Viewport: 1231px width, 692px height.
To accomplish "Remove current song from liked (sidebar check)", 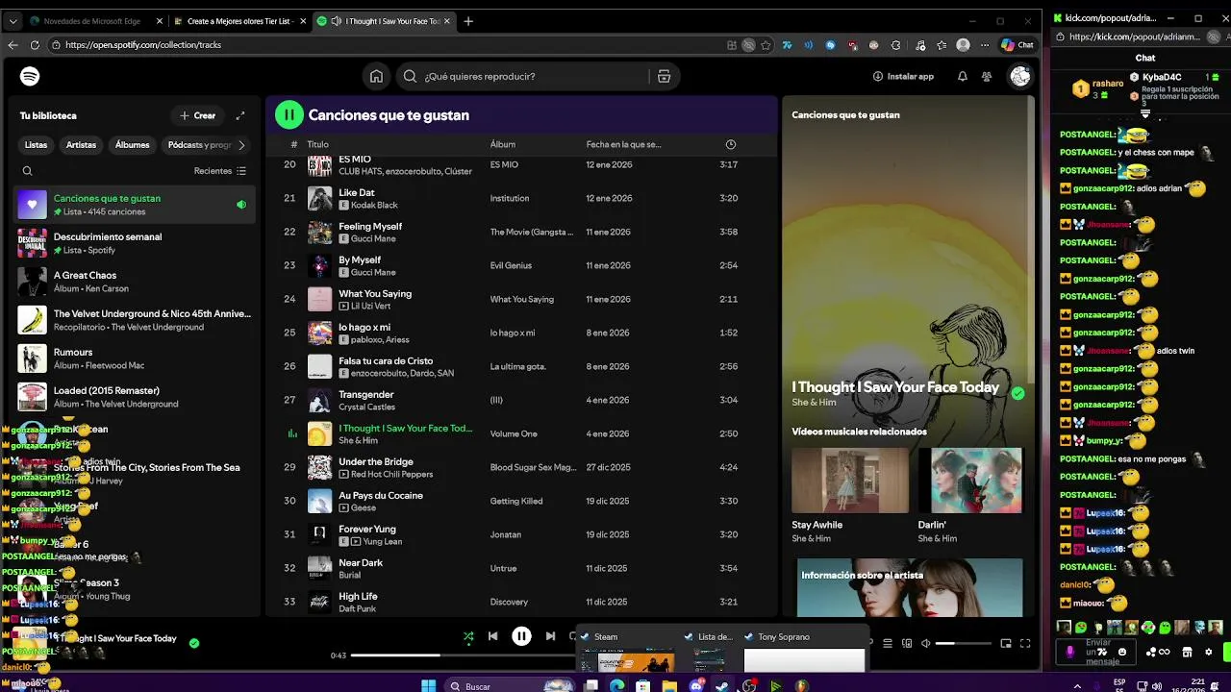I will tap(1018, 392).
